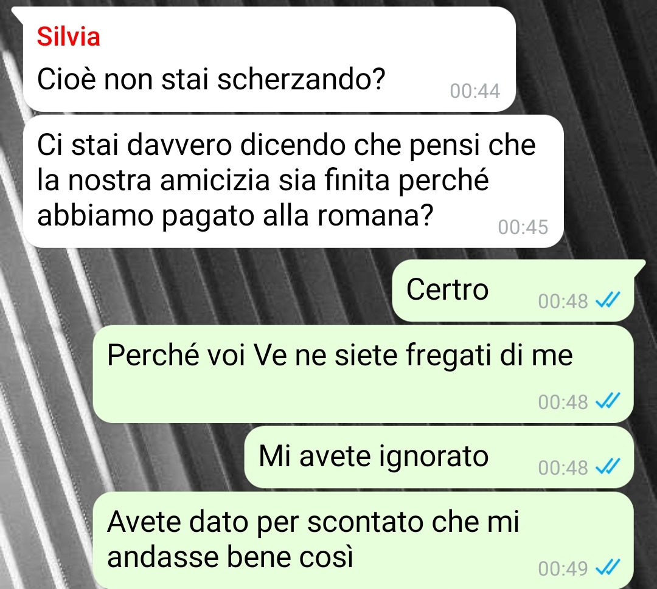Select the message about "pagato alla romana"

pyautogui.click(x=293, y=181)
